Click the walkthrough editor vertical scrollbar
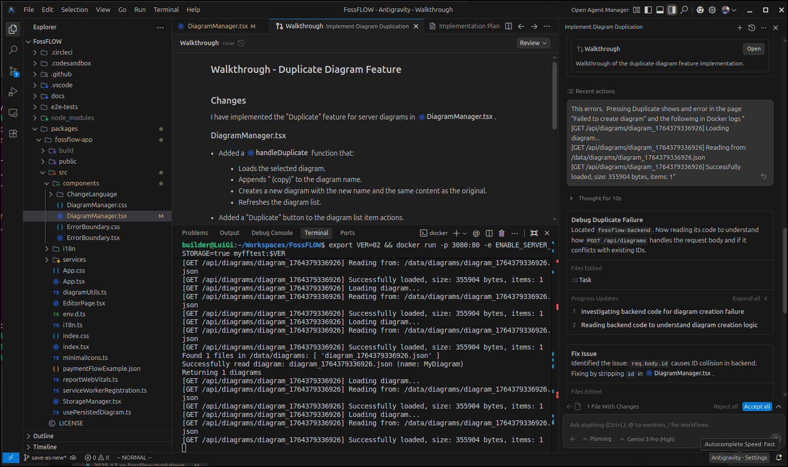The image size is (788, 467). click(554, 94)
